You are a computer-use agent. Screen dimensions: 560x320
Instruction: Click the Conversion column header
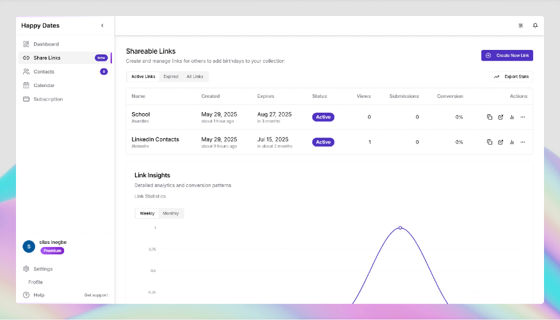450,96
